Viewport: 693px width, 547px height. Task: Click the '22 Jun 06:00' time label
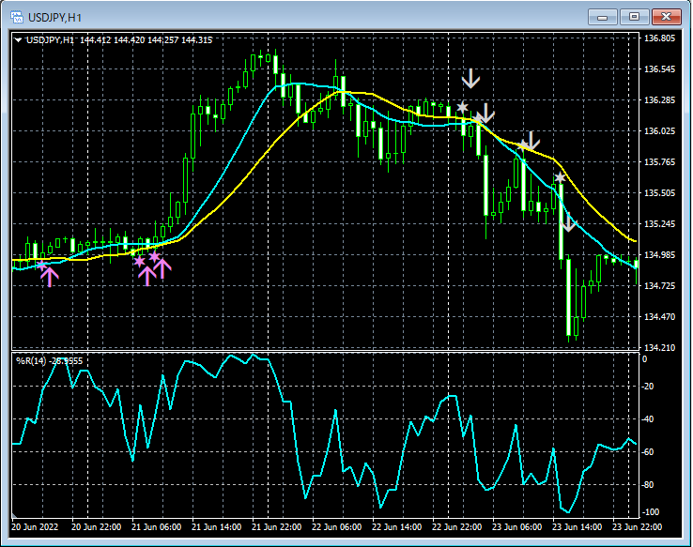pyautogui.click(x=337, y=527)
